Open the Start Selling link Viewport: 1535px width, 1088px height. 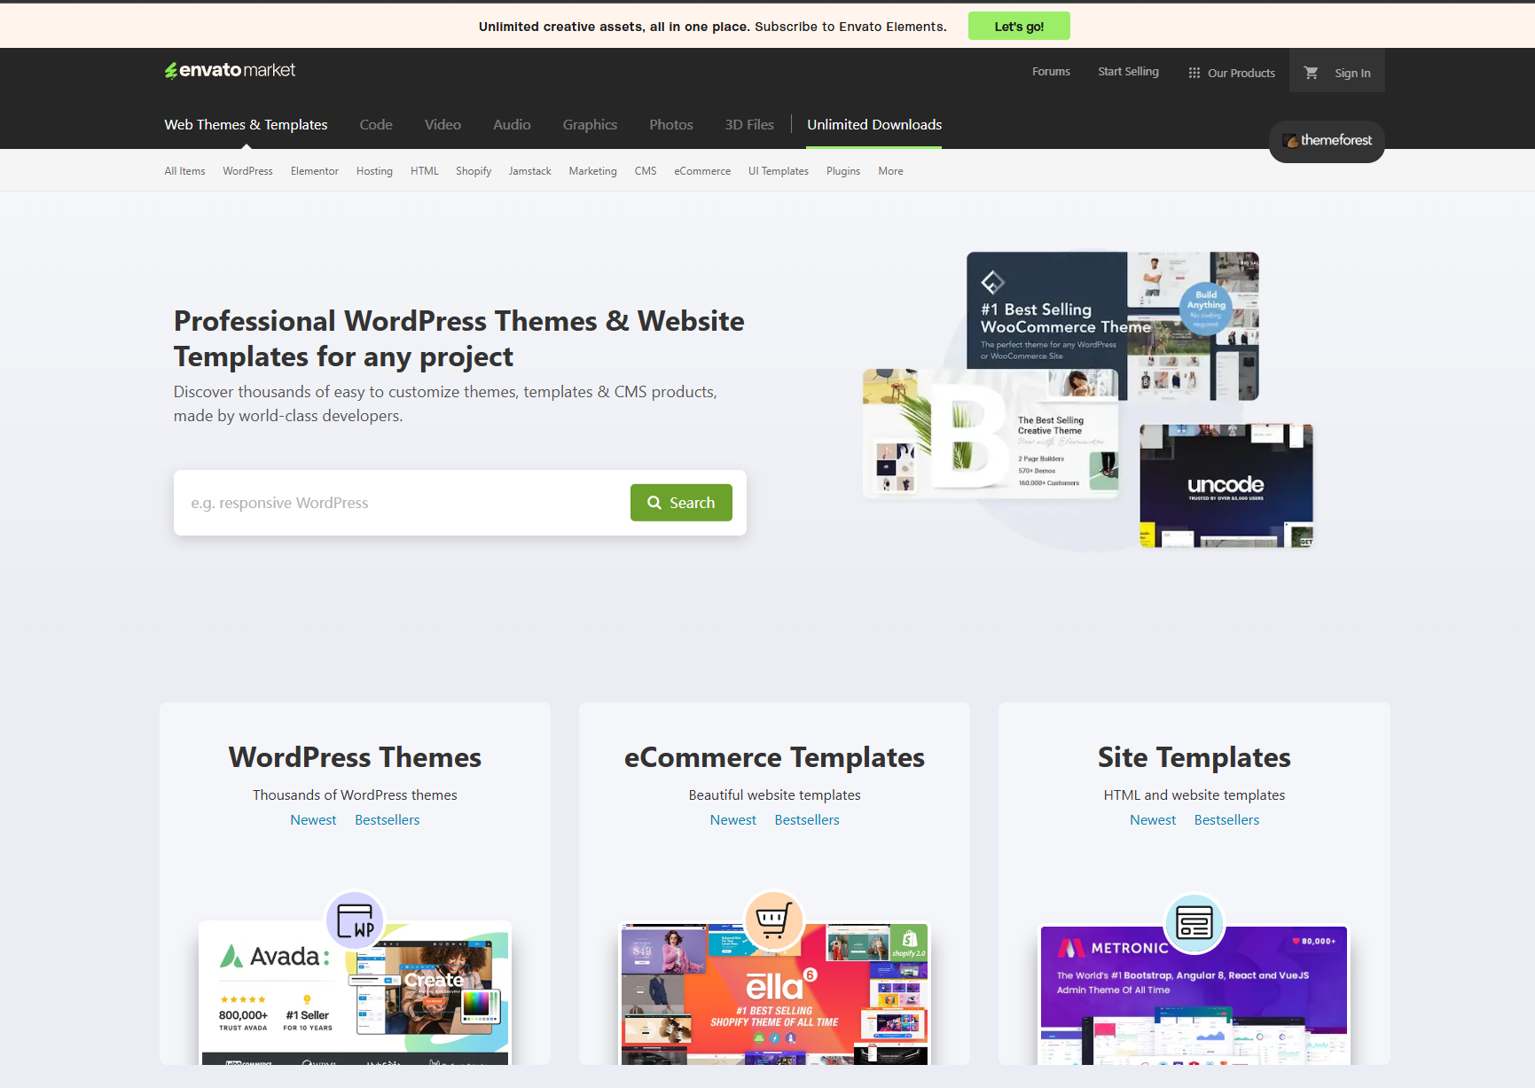1128,72
